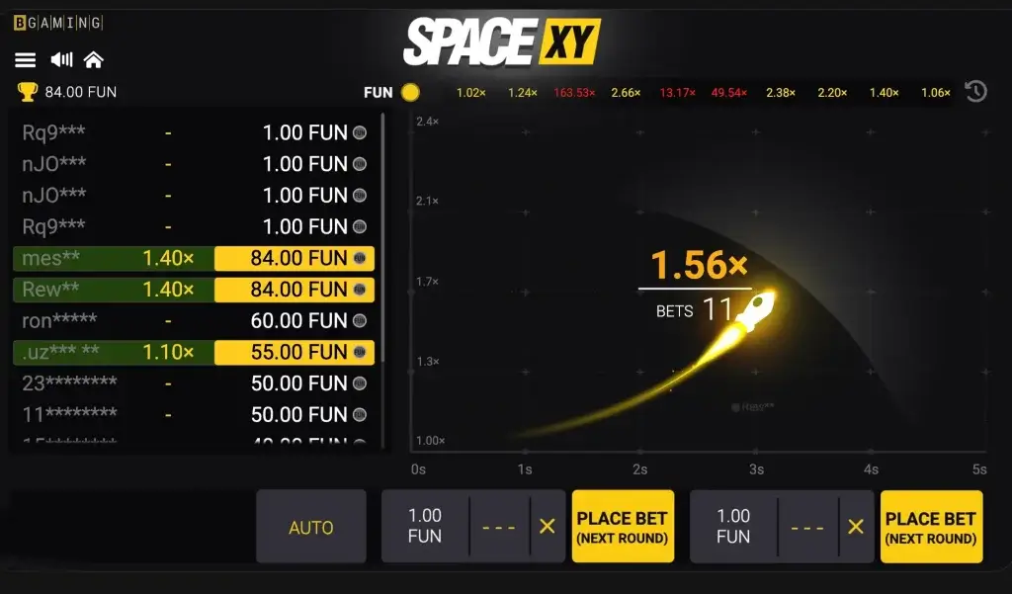Image resolution: width=1012 pixels, height=594 pixels.
Task: Click the 1.10× cashout multiplier
Action: pos(168,352)
